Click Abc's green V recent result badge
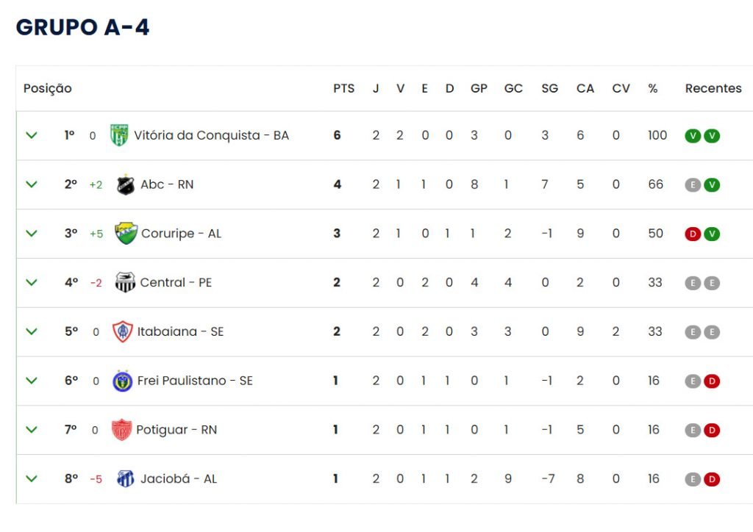This screenshot has height=532, width=753. coord(712,185)
